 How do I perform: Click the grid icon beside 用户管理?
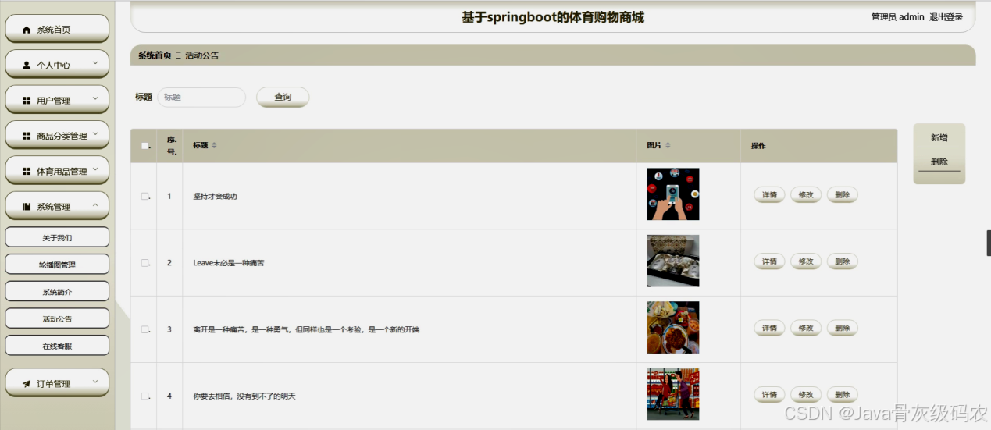click(x=27, y=101)
